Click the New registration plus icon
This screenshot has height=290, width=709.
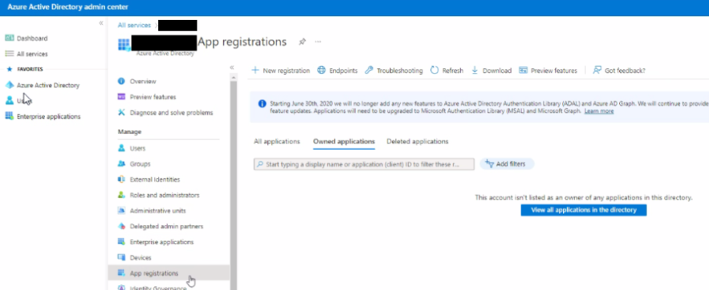coord(255,70)
